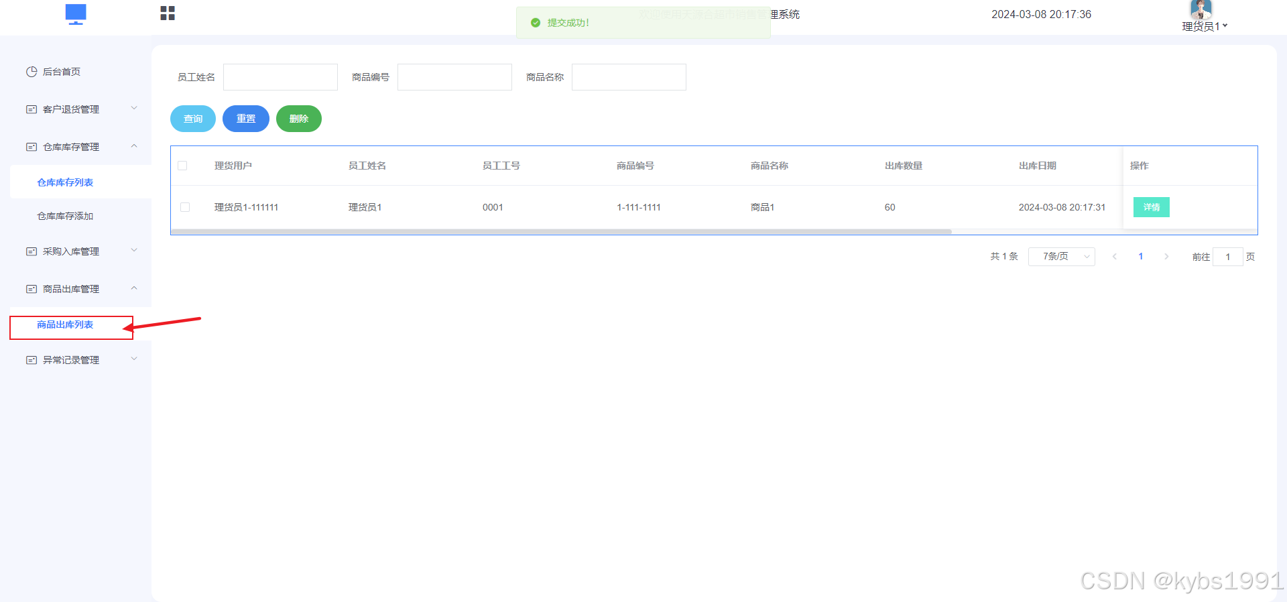Focus the 员工姓名 input field
Image resolution: width=1287 pixels, height=602 pixels.
(x=280, y=77)
